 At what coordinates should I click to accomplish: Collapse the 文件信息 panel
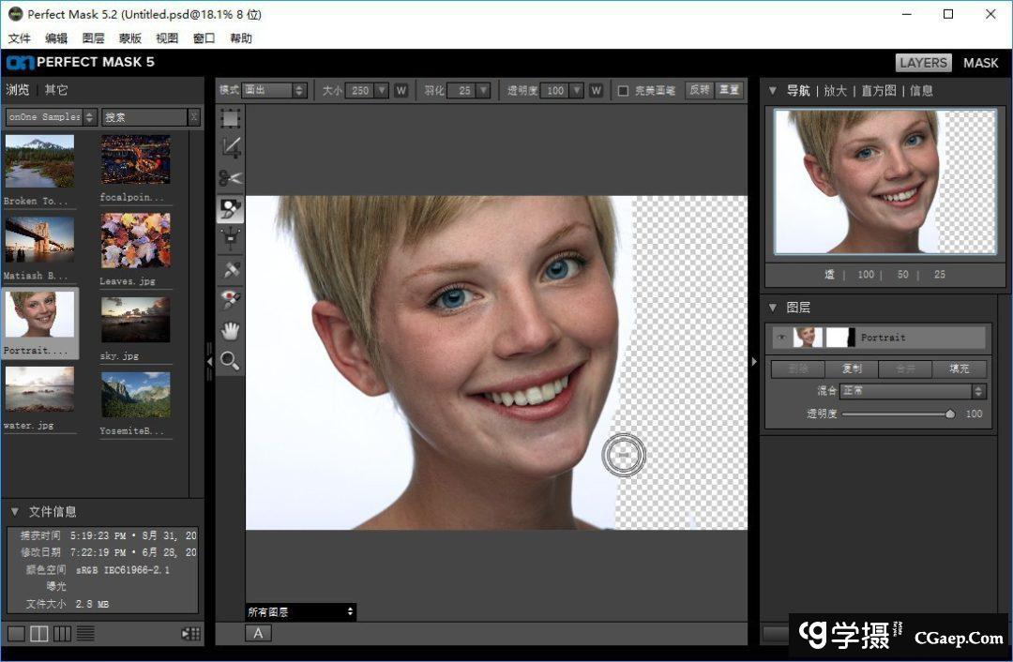[x=15, y=512]
